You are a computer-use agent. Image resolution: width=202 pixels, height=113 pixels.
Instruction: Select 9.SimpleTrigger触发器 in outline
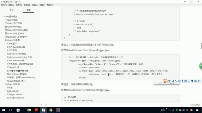(x=18, y=71)
